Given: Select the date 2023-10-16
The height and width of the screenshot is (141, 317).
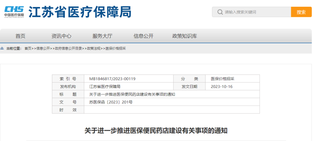Looking at the screenshot, I should 222,87.
